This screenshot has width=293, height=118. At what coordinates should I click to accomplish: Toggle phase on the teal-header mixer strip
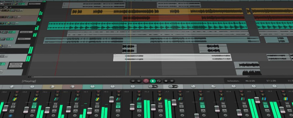point(96,116)
